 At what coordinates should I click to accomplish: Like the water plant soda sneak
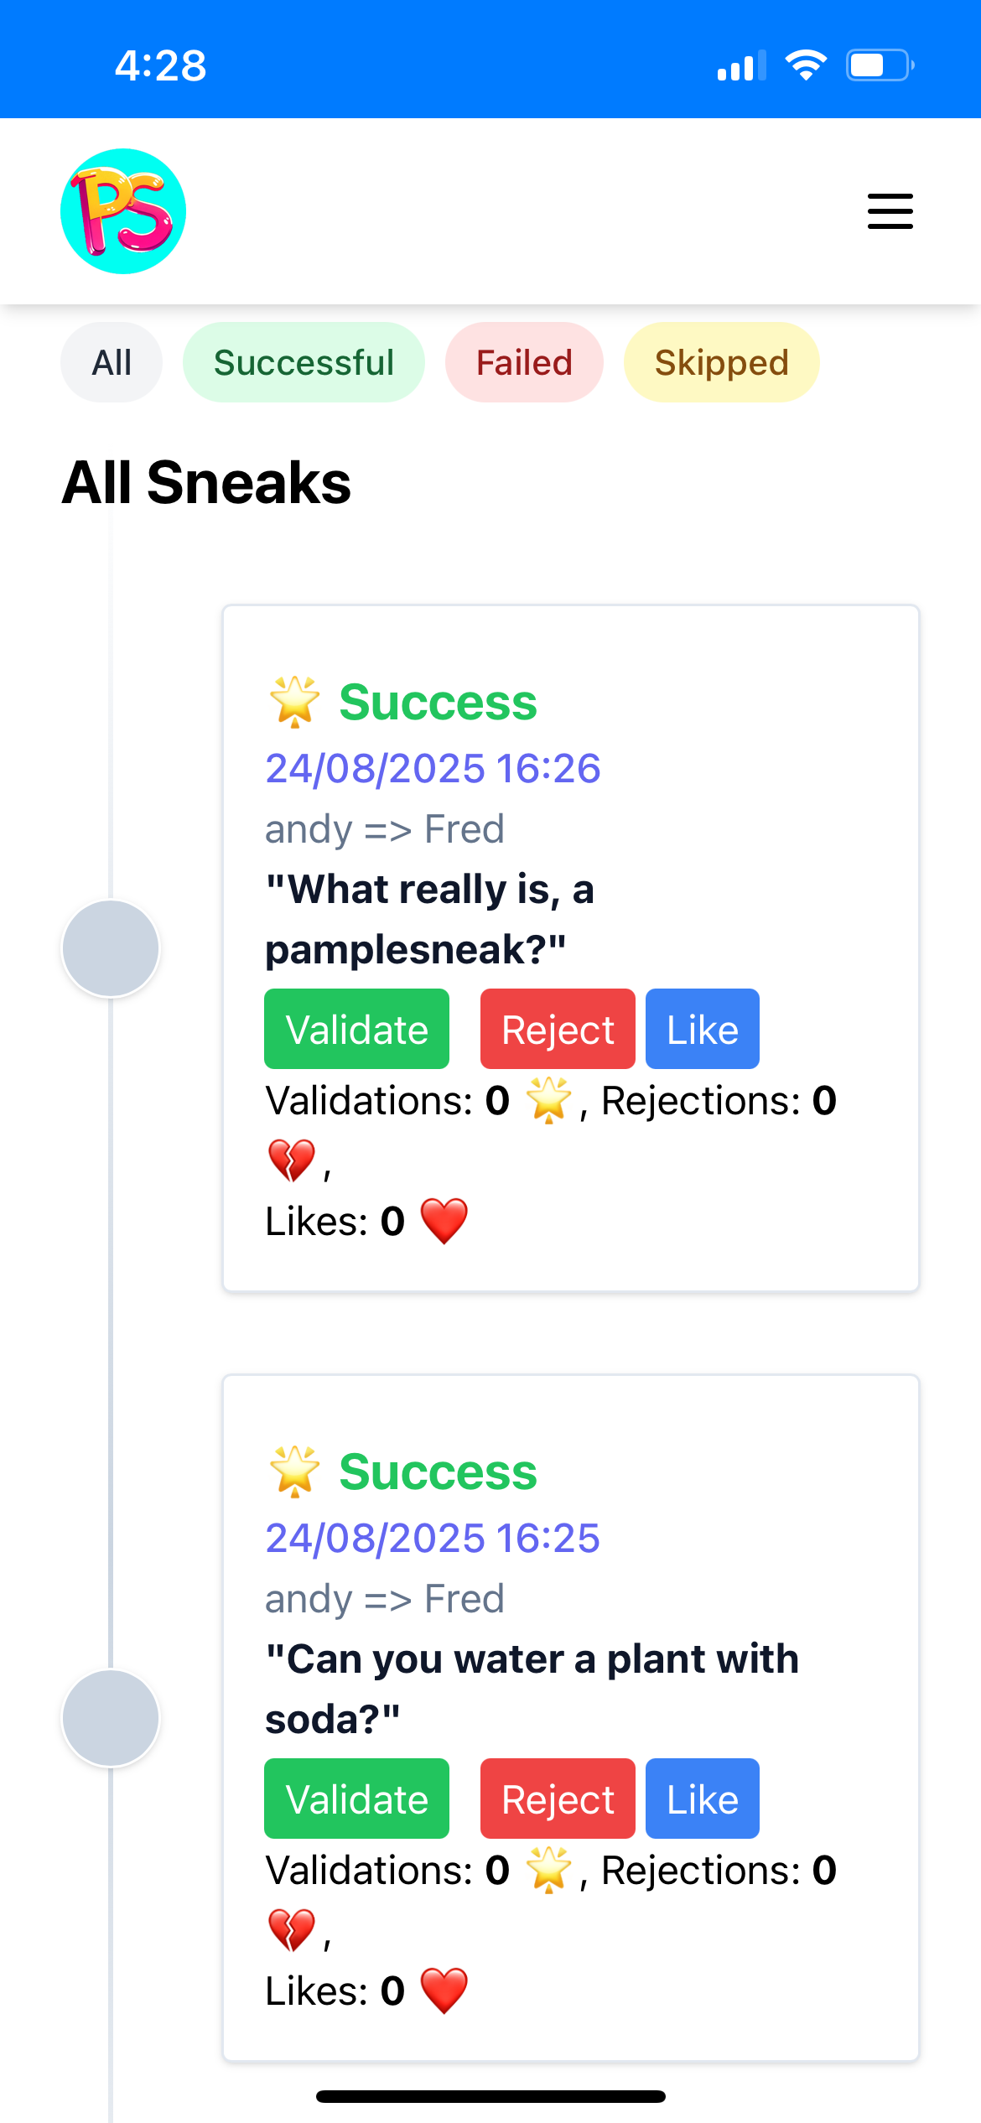(703, 1799)
